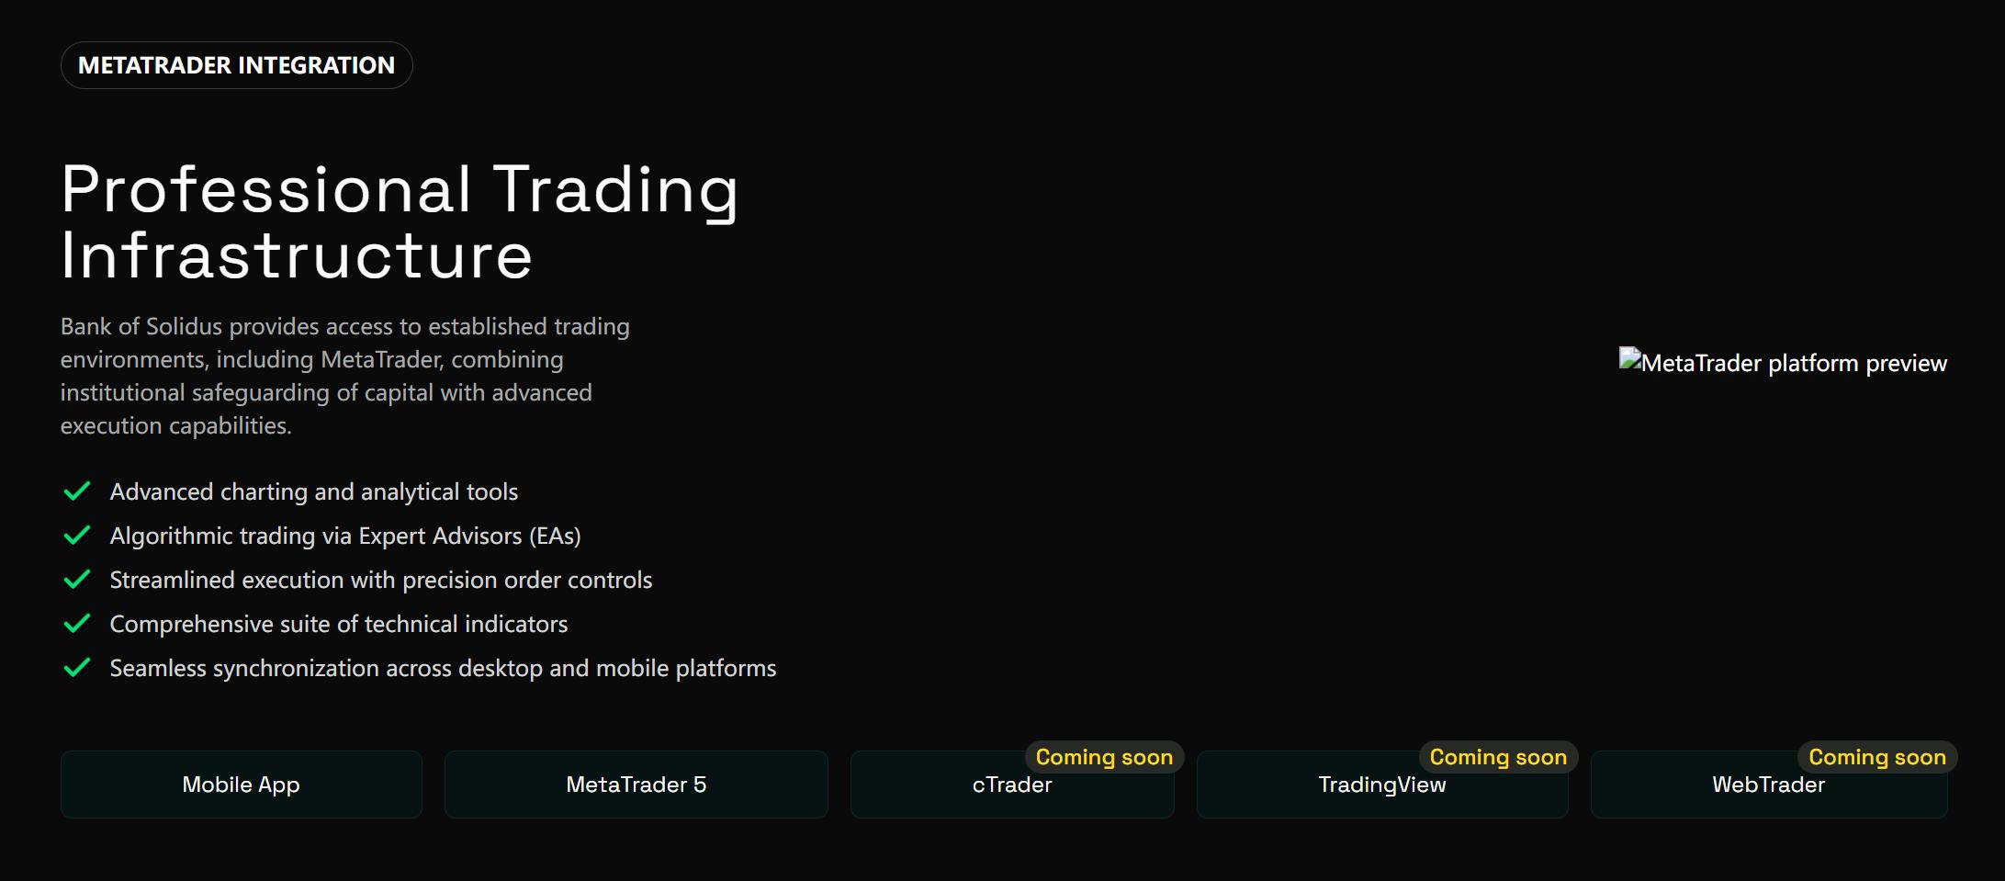The width and height of the screenshot is (2005, 881).
Task: Click the Coming soon badge above cTrader
Action: tap(1104, 757)
